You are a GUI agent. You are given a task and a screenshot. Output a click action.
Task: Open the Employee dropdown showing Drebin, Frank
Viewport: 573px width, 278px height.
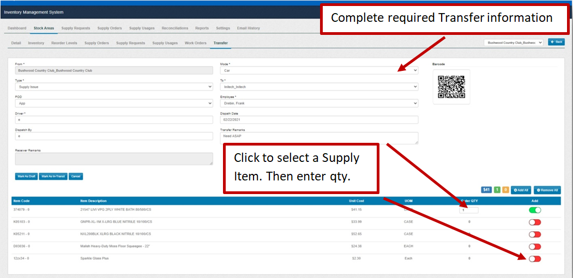point(318,103)
